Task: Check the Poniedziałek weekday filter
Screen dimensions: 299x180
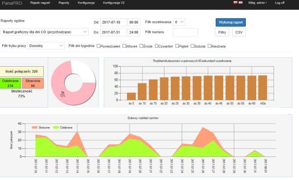Action: point(98,46)
